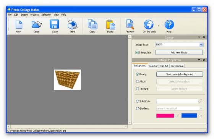Open the Image panel menu arrow
Screen dimensions: 214x139
click(199, 37)
